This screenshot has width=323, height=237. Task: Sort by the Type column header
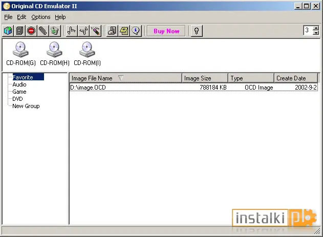251,78
